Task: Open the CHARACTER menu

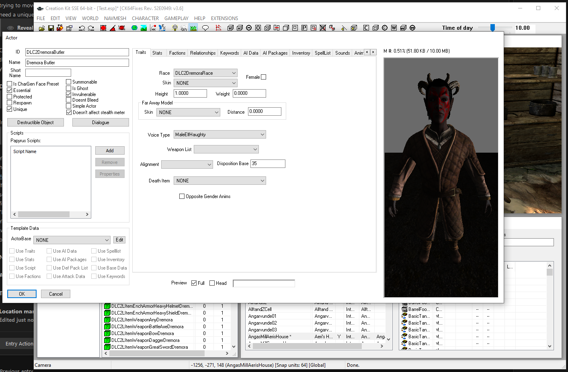Action: click(146, 18)
